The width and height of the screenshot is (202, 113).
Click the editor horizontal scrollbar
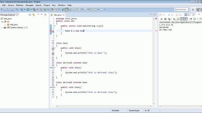[x=104, y=106]
